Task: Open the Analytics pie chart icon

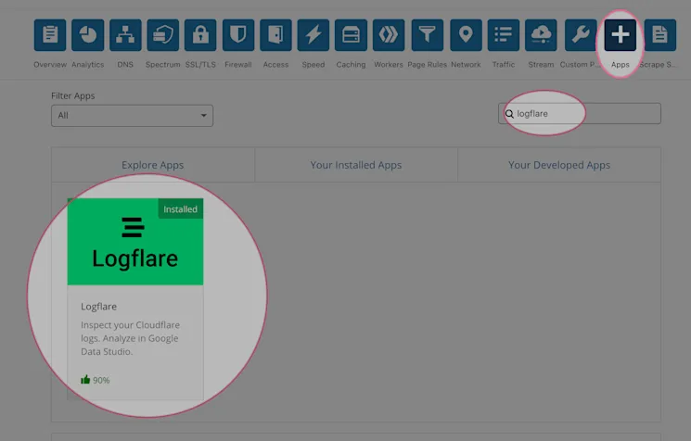Action: (88, 35)
